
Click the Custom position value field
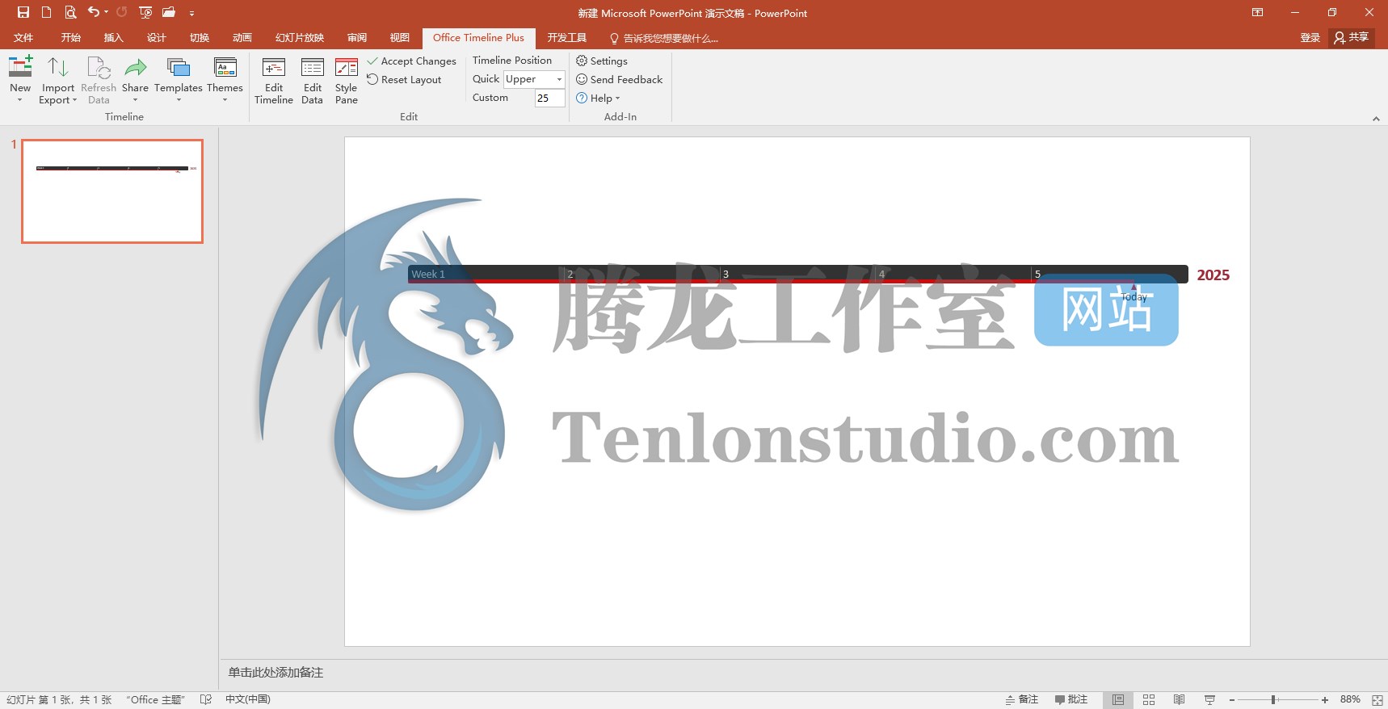[x=549, y=98]
